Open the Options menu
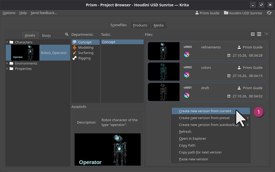This screenshot has height=172, width=275. pyautogui.click(x=9, y=13)
